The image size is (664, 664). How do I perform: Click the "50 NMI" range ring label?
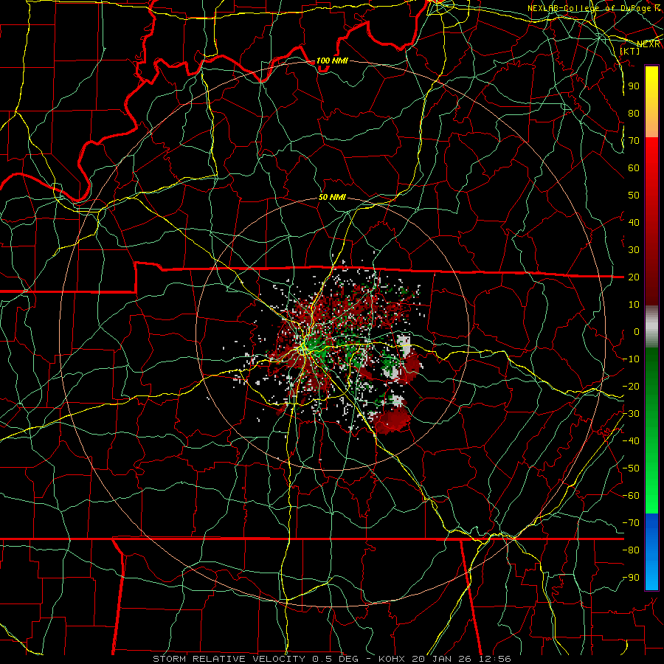coord(332,197)
